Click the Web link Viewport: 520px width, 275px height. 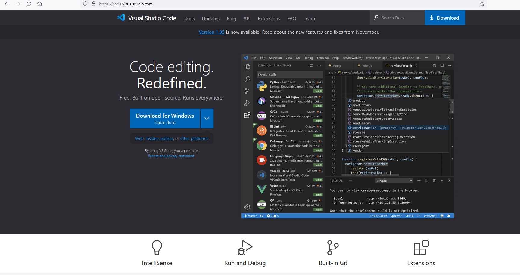click(x=139, y=138)
